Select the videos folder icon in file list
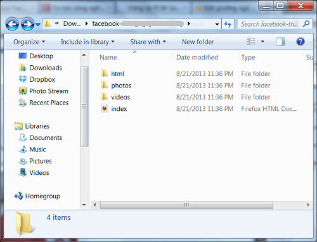The image size is (317, 242). coord(105,96)
